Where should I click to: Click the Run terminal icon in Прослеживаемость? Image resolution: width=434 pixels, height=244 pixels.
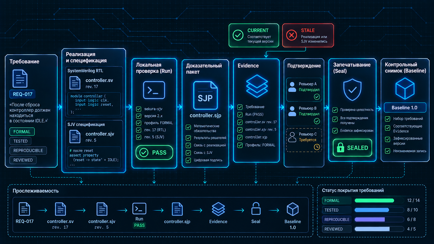[139, 208]
